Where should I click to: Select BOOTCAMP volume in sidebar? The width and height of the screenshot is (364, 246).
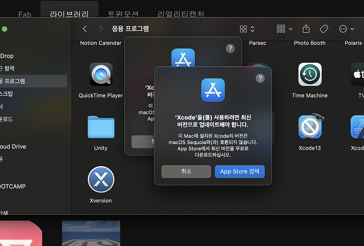(13, 187)
